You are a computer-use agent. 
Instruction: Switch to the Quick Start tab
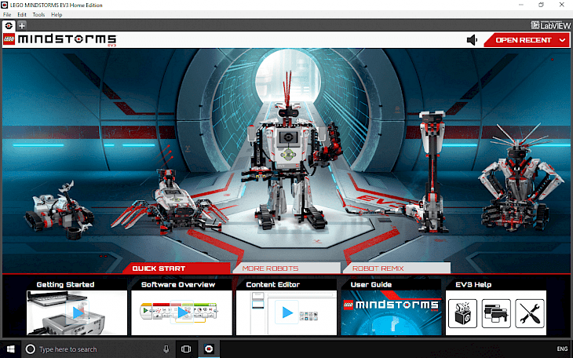tap(177, 268)
